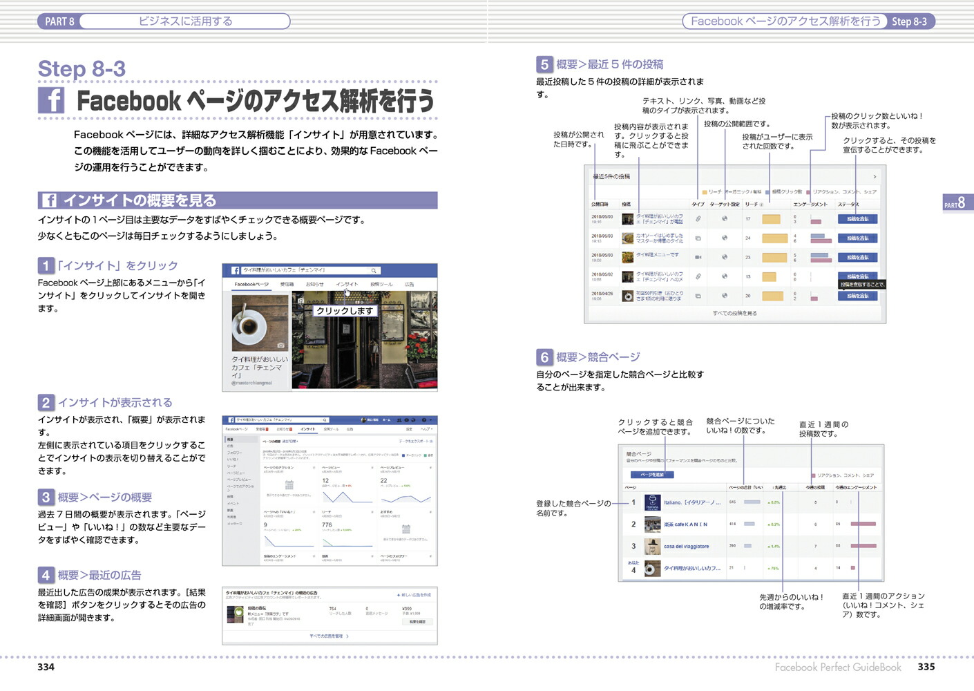Click the globe audience icon in the カオソーイ row

click(725, 238)
